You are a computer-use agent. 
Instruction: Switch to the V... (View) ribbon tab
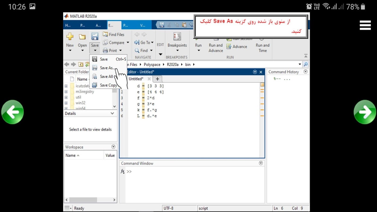pos(143,25)
